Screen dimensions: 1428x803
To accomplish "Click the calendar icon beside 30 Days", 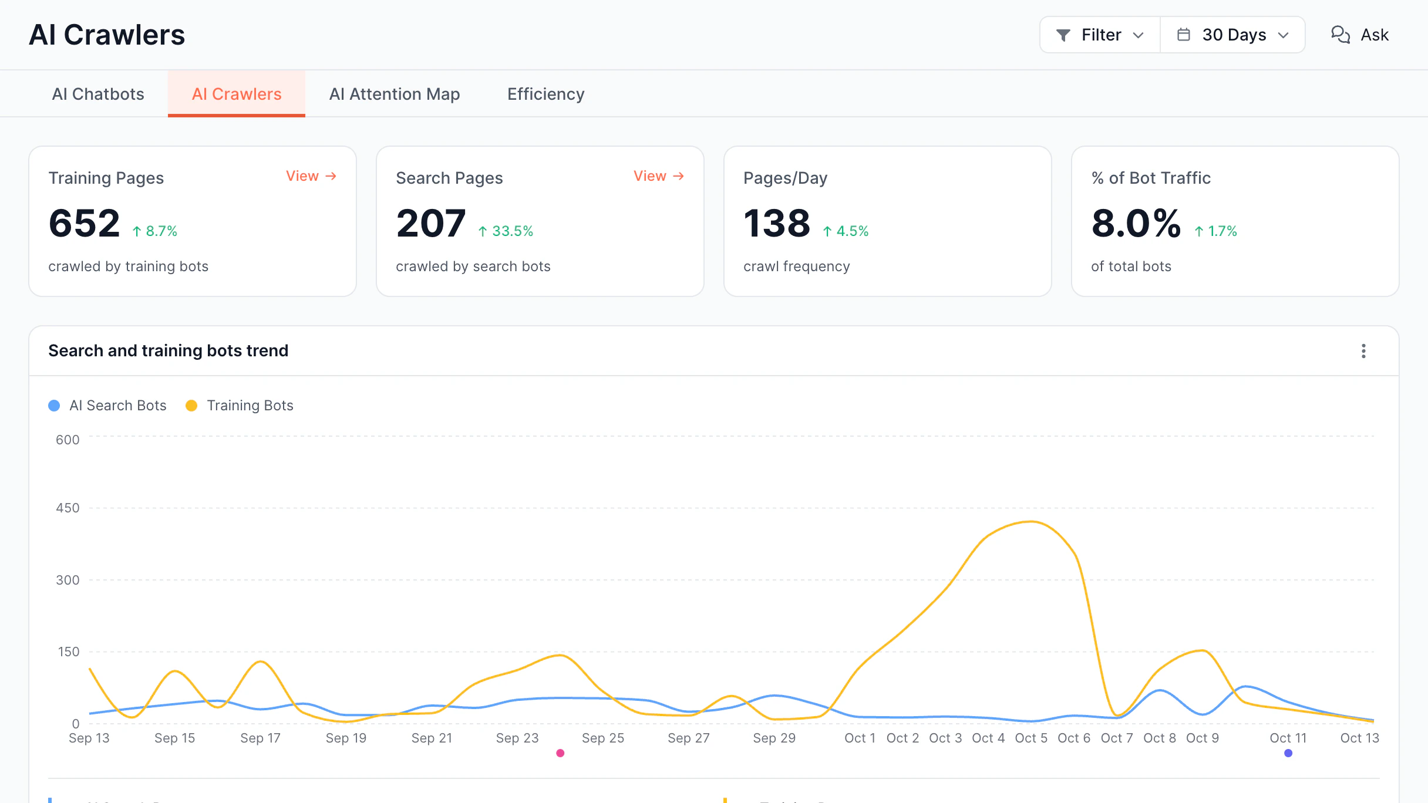I will click(1184, 35).
